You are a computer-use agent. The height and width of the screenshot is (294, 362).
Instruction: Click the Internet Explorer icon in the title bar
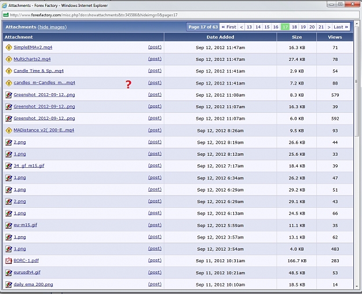pyautogui.click(x=4, y=5)
